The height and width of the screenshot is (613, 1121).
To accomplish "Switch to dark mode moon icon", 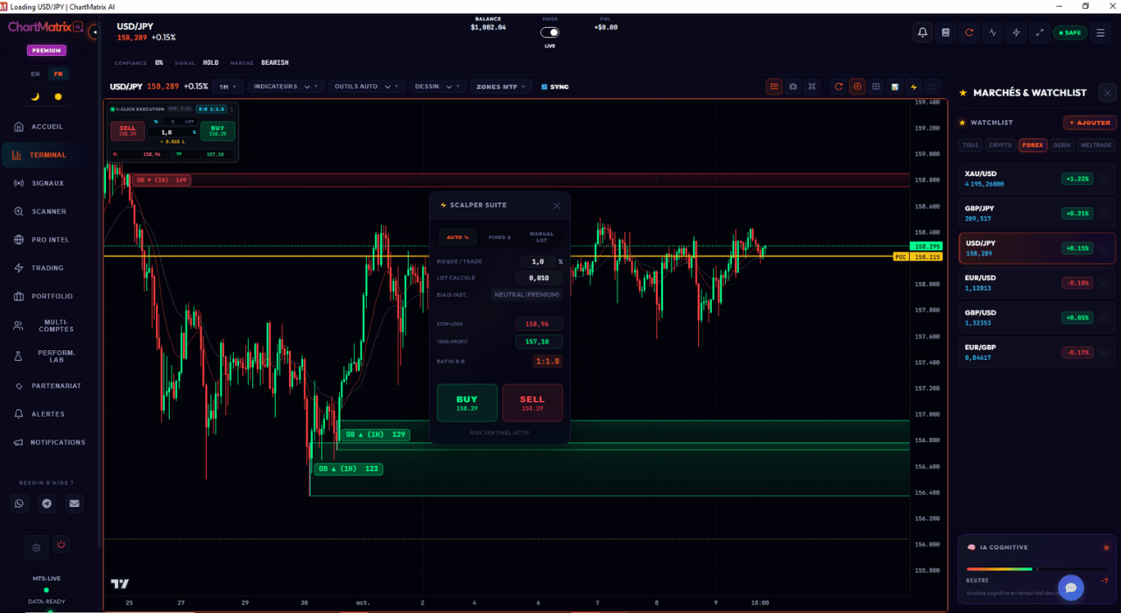I will (x=36, y=96).
